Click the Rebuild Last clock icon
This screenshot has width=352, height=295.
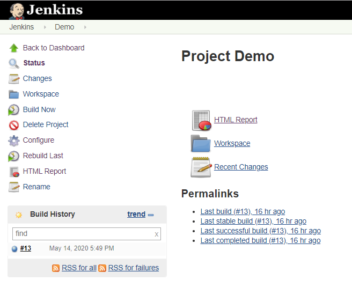[13, 156]
